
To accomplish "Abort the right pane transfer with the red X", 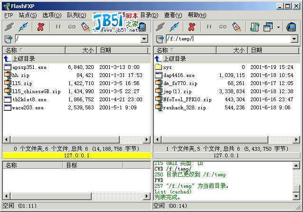I will coord(192,27).
